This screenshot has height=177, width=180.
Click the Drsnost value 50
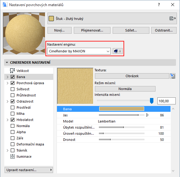162,140
